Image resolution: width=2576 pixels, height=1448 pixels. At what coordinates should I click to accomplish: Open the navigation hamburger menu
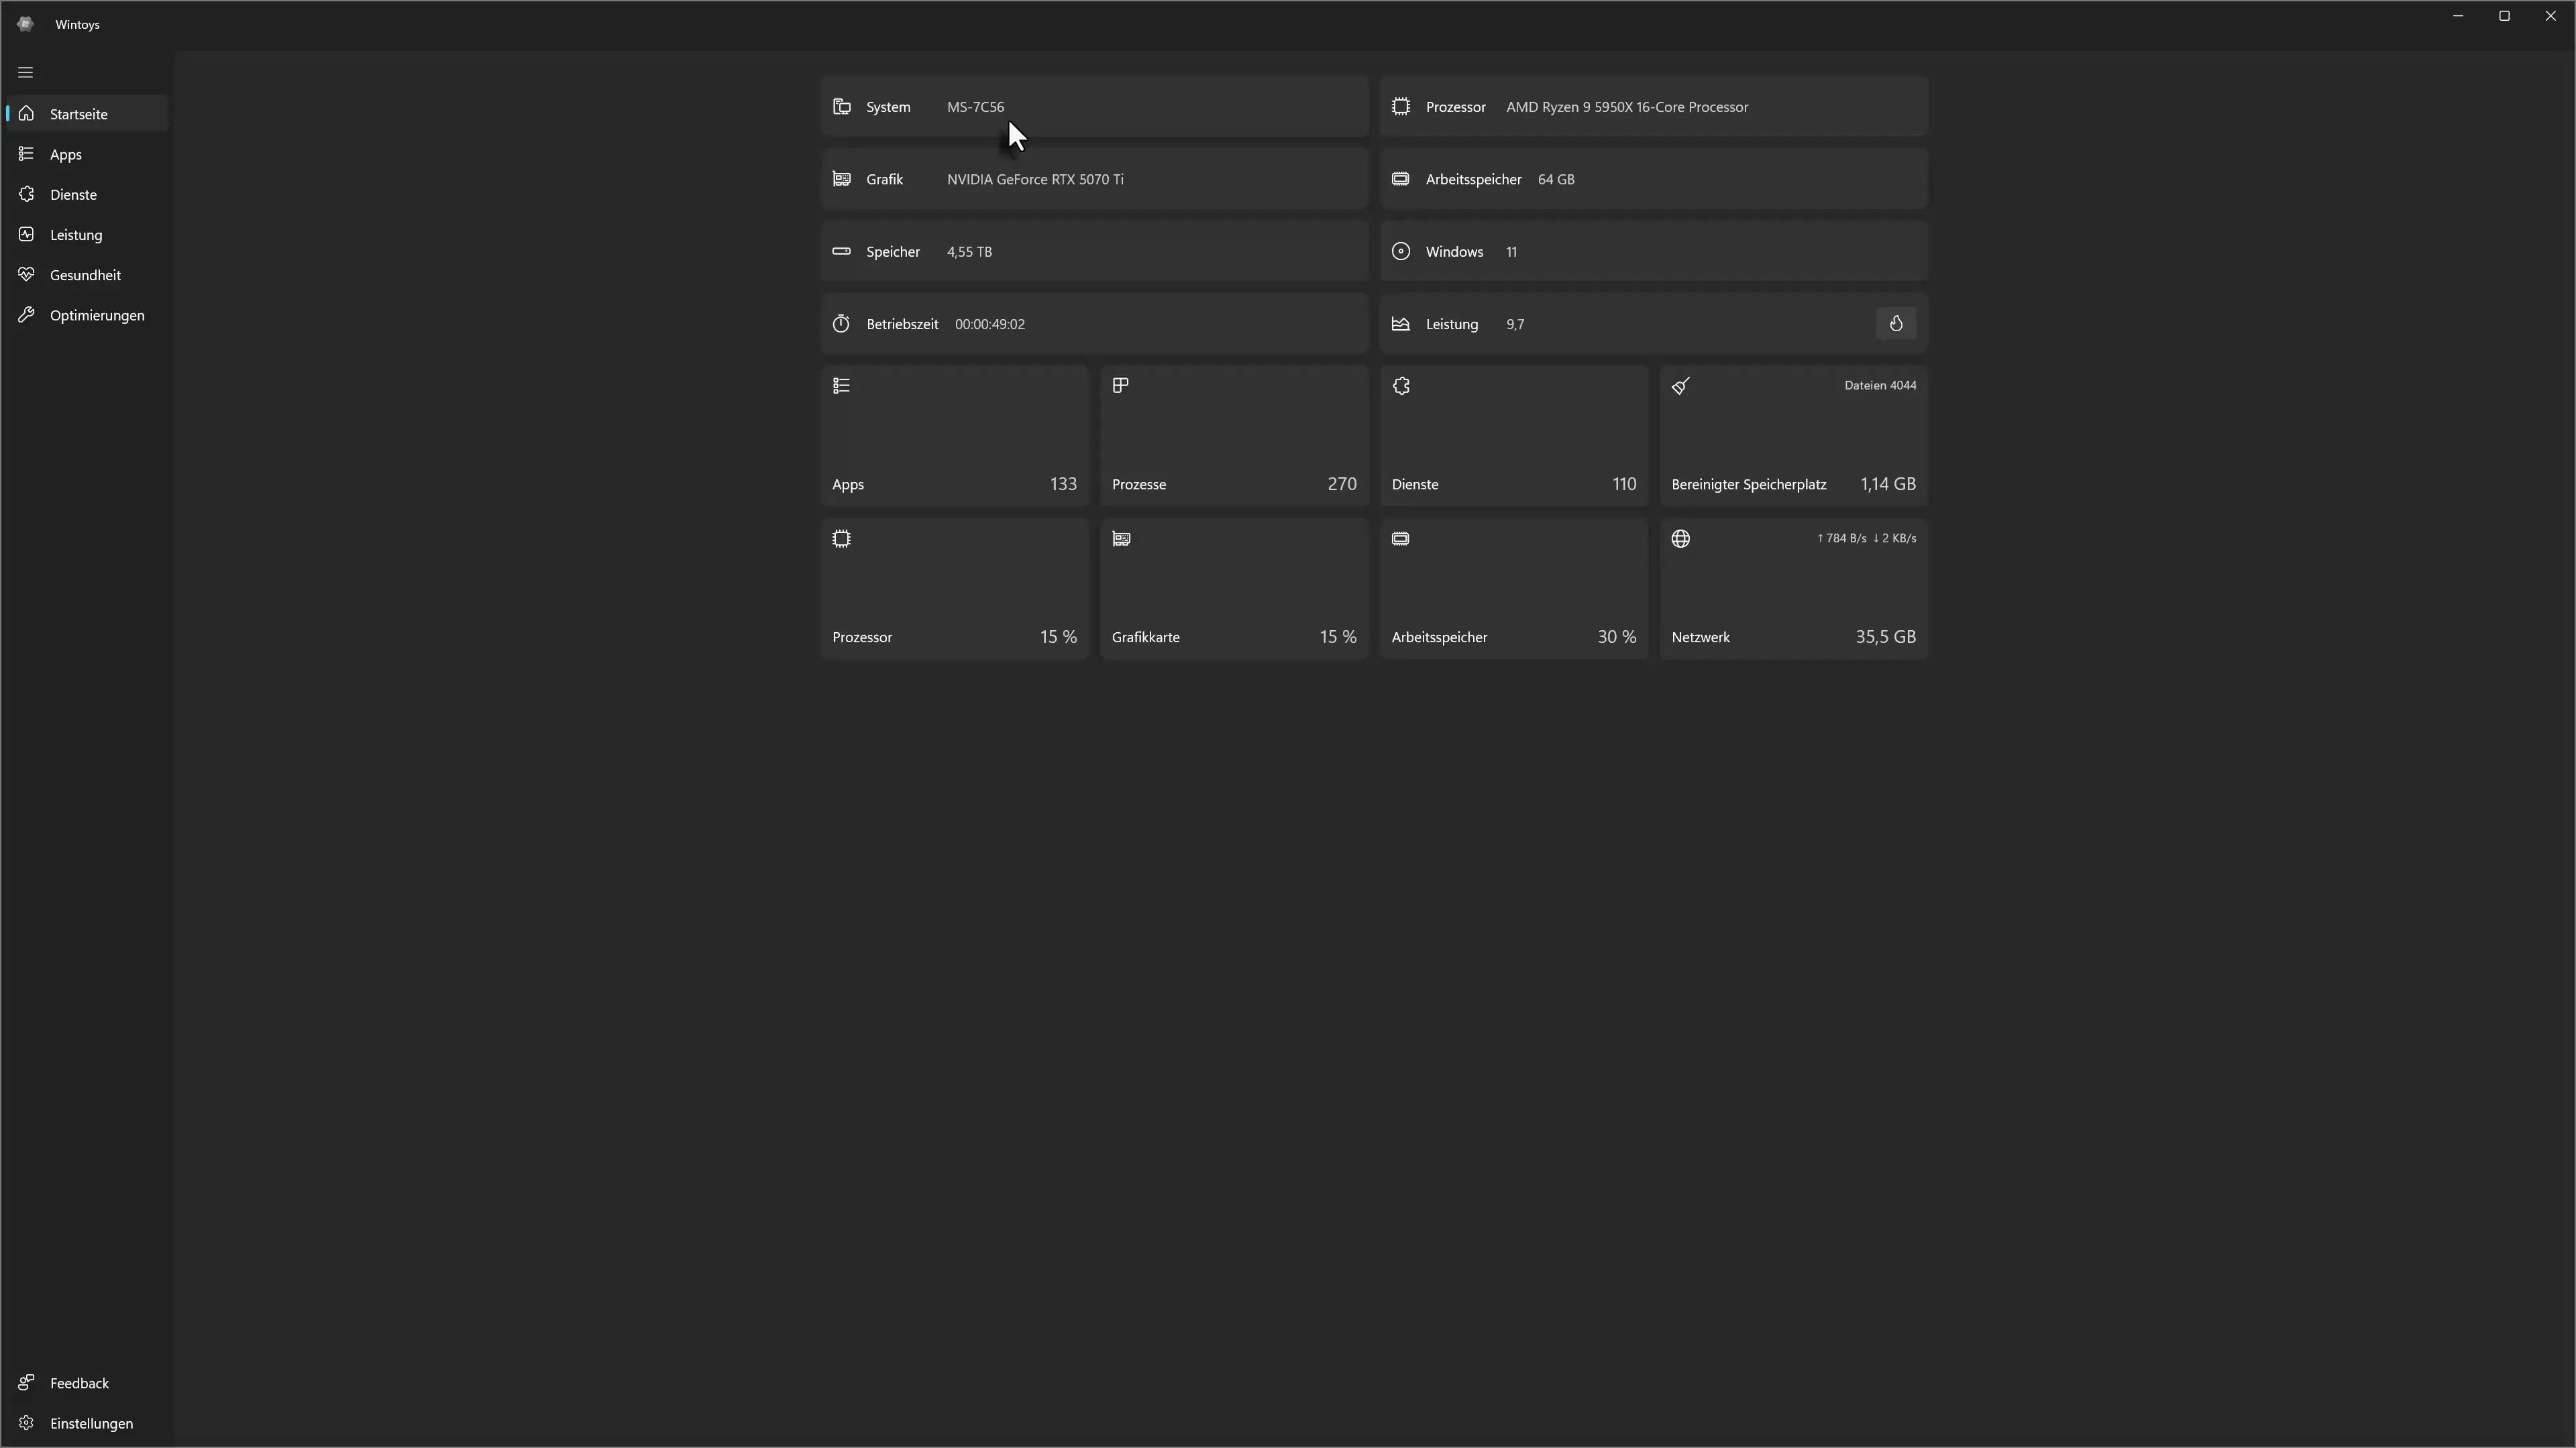point(25,72)
